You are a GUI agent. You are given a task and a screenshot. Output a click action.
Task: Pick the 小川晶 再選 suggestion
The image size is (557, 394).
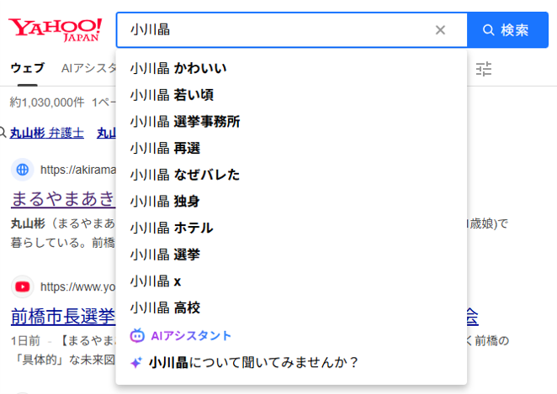(165, 149)
